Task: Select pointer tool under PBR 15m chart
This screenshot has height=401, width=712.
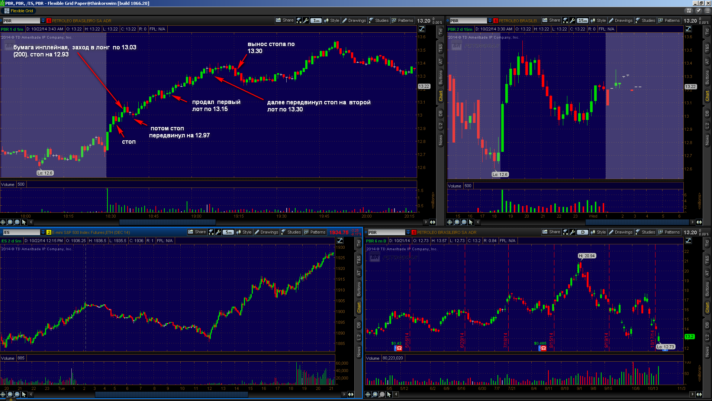Action: pos(471,222)
